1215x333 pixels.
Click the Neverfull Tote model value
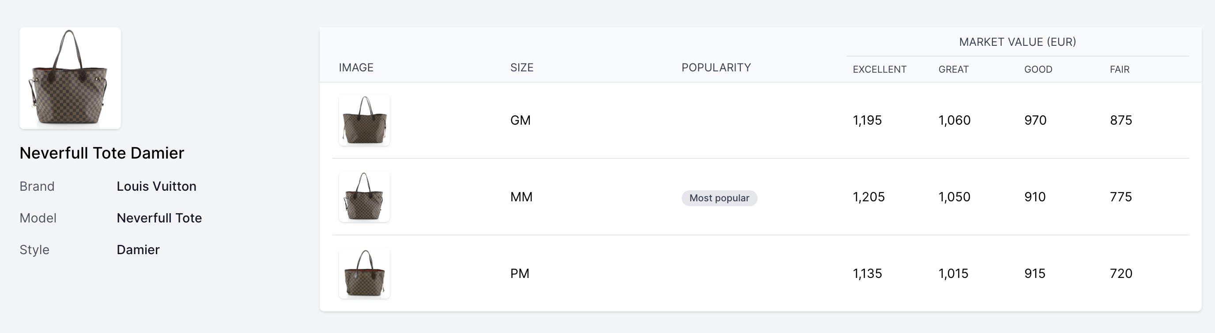coord(159,218)
